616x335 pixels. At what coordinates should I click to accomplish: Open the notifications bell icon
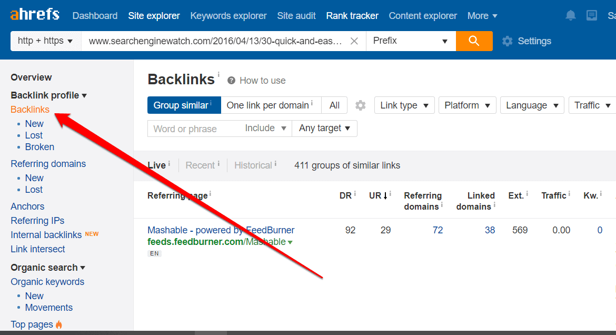point(570,16)
